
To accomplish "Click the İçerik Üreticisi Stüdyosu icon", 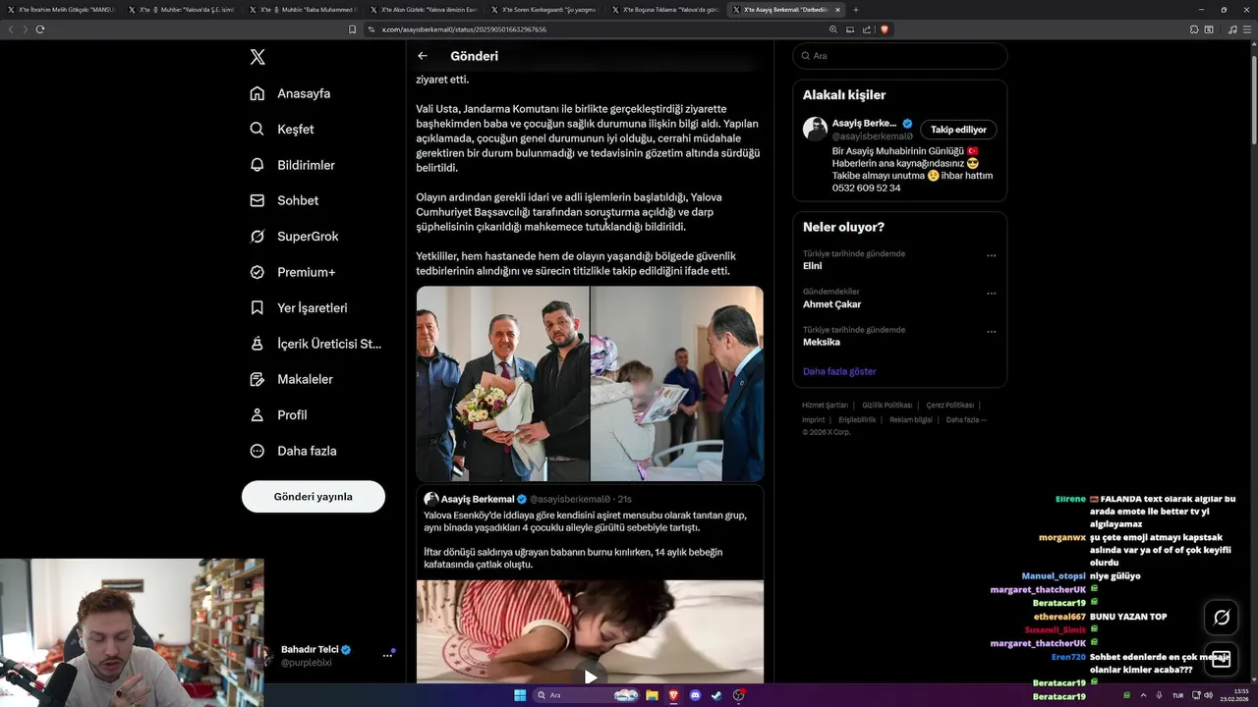I will pyautogui.click(x=257, y=344).
